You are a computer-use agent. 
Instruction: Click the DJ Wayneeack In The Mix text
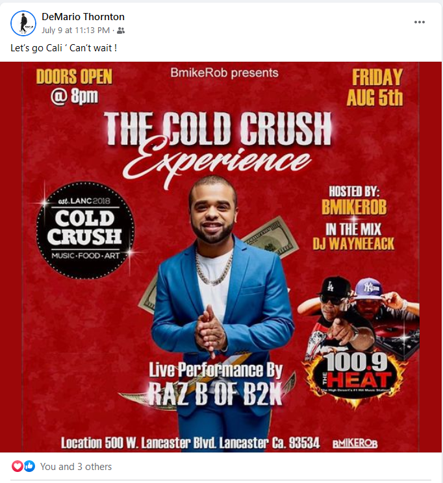pos(353,236)
